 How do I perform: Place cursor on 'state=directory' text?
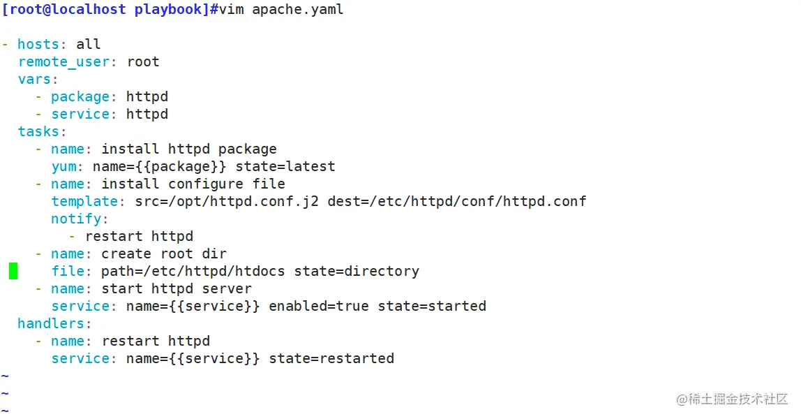[356, 271]
